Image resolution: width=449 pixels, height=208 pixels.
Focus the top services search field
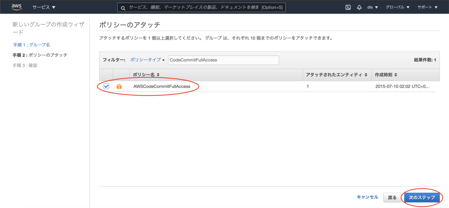(x=201, y=7)
